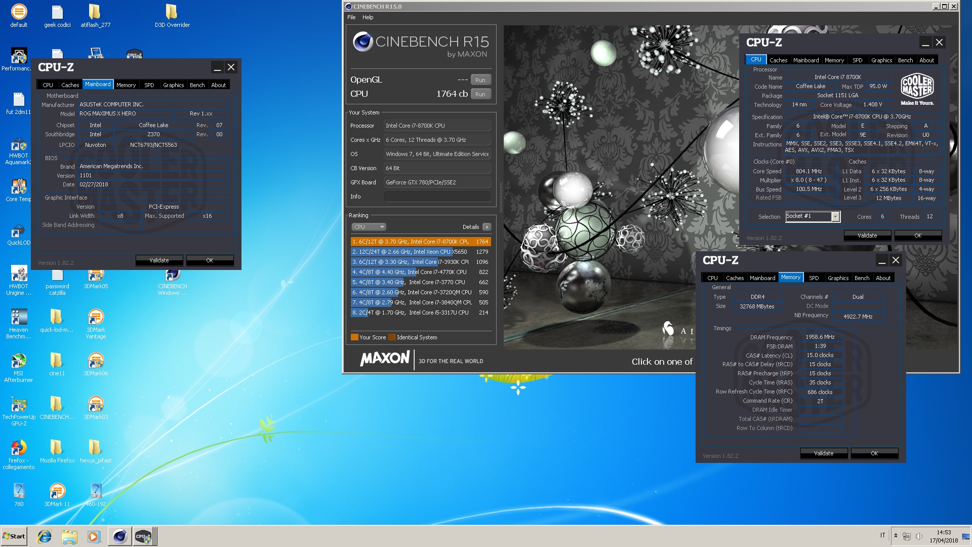Open the fut 2dm11 file icon

19,103
